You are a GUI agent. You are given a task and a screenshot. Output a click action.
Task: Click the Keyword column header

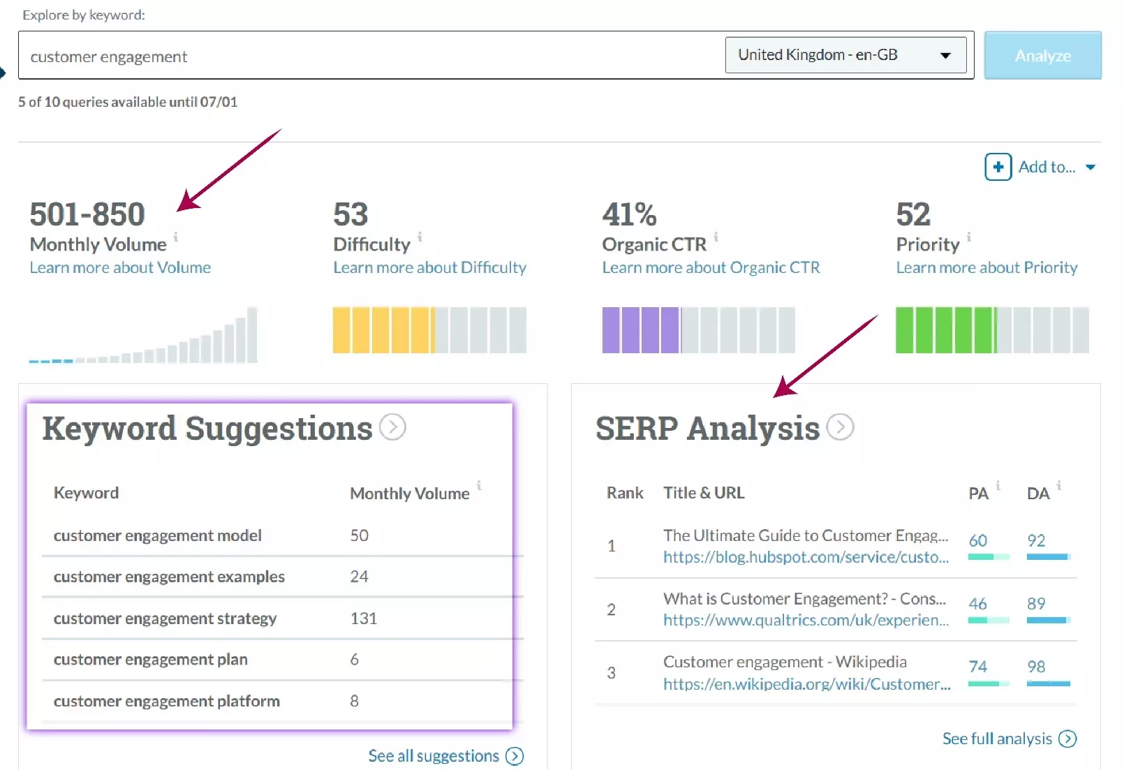(x=86, y=493)
